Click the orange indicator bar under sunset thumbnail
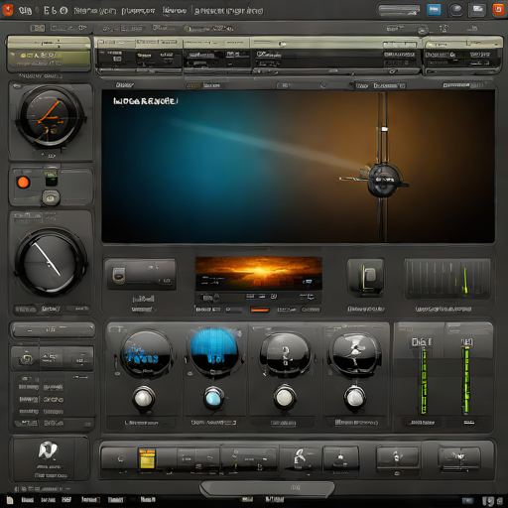The image size is (508, 508). pyautogui.click(x=260, y=310)
